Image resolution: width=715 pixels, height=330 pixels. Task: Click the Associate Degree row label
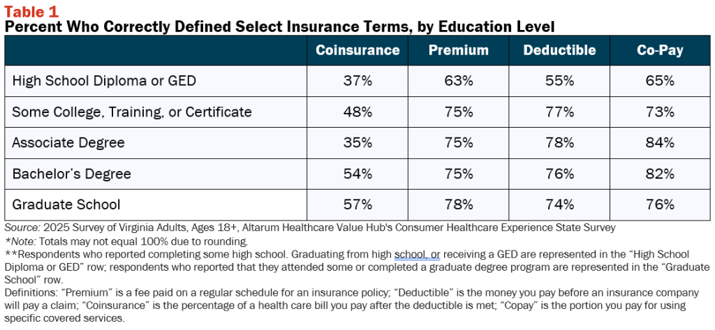tap(68, 142)
